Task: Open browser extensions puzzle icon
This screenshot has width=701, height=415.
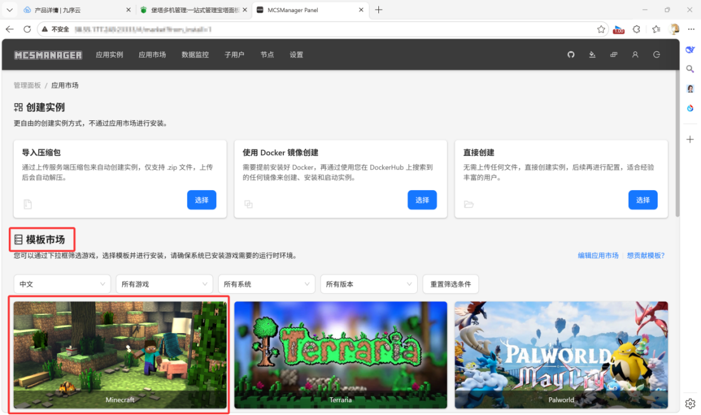Action: (636, 29)
